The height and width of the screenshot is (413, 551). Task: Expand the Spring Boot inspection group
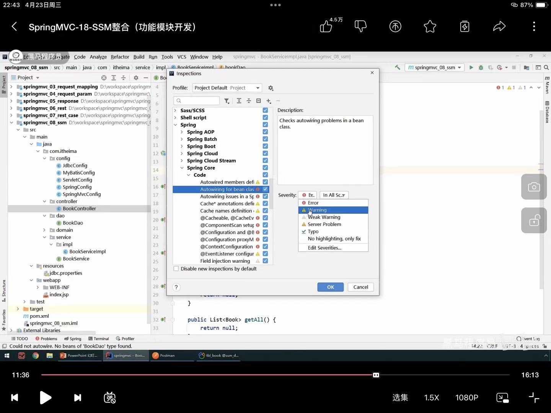coord(182,146)
